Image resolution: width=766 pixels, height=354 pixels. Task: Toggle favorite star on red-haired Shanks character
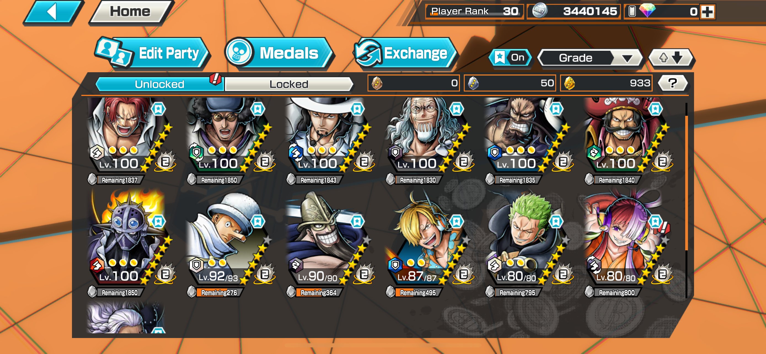click(158, 109)
